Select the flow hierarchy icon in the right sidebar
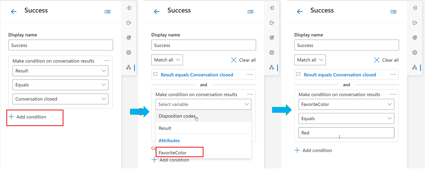 pos(414,67)
